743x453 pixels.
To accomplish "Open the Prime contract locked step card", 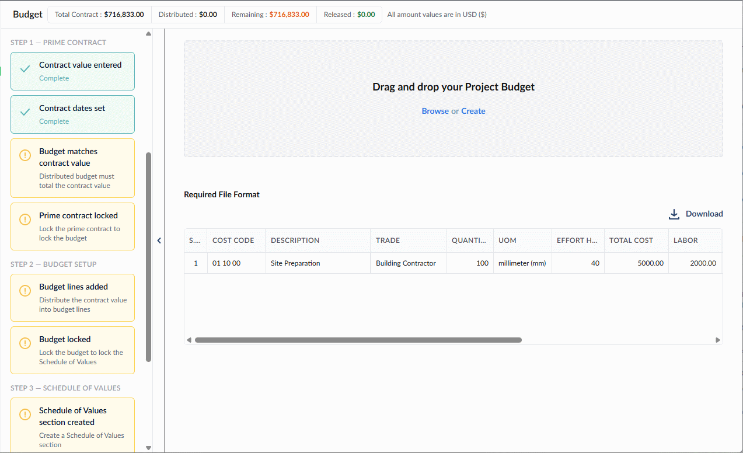I will [72, 226].
